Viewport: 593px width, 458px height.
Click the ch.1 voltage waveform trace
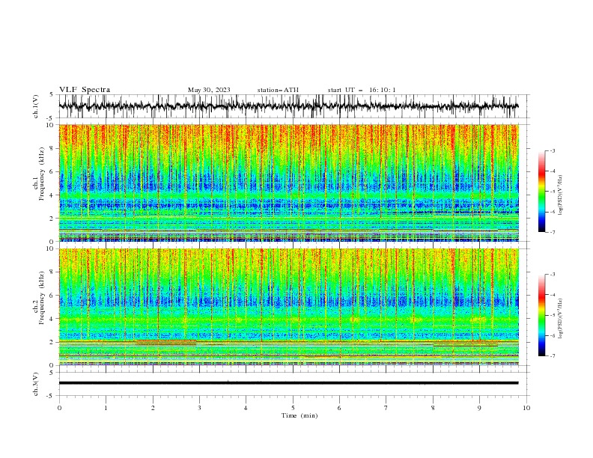pyautogui.click(x=288, y=106)
